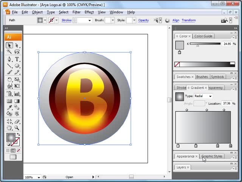Select the Column Graph tool
The width and height of the screenshot is (242, 182).
tap(17, 94)
